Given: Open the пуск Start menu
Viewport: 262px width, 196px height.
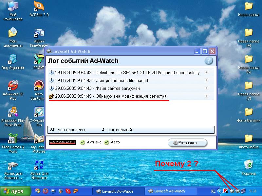Looking at the screenshot, I should (16, 191).
